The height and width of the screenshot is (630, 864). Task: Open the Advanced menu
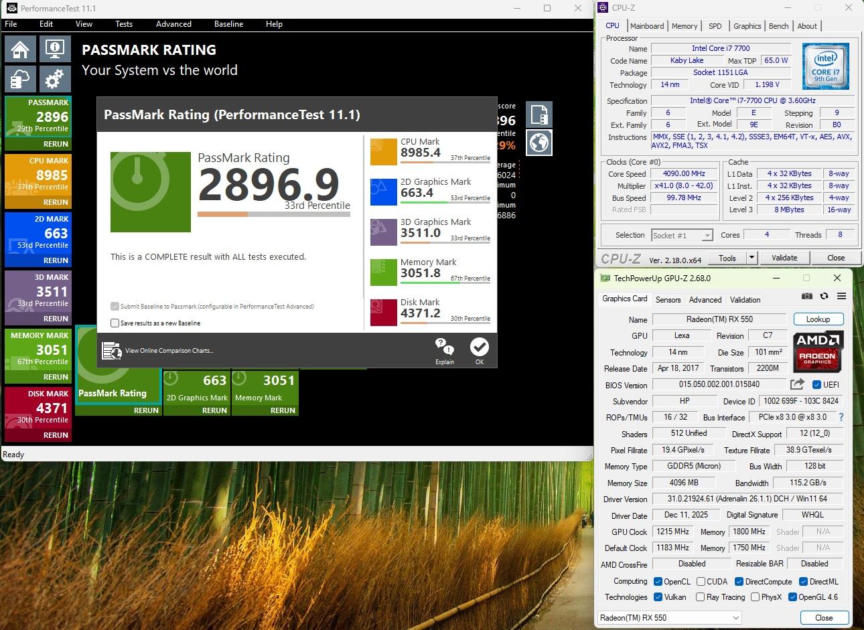coord(173,24)
